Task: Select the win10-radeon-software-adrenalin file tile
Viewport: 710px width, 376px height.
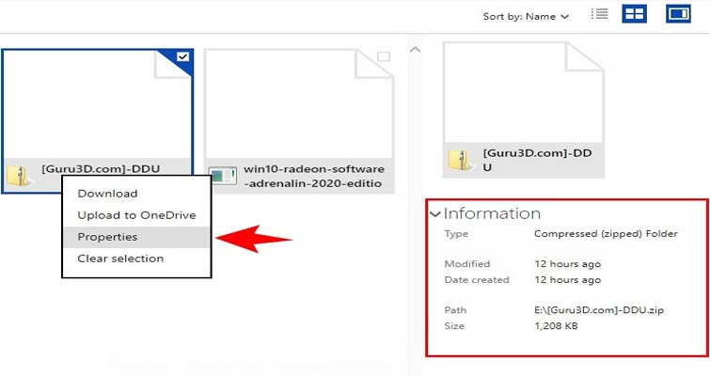Action: click(299, 121)
